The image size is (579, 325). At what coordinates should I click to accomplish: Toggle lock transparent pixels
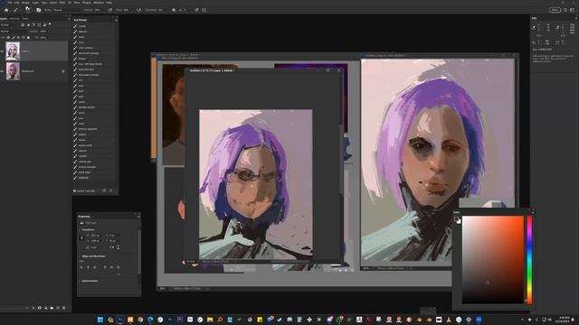(8, 38)
